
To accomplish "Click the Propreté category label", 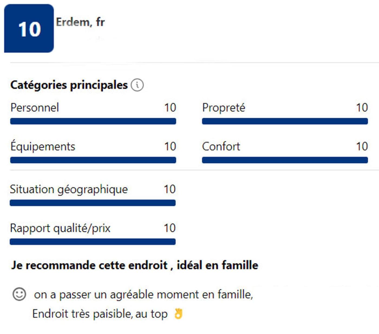I will click(224, 108).
